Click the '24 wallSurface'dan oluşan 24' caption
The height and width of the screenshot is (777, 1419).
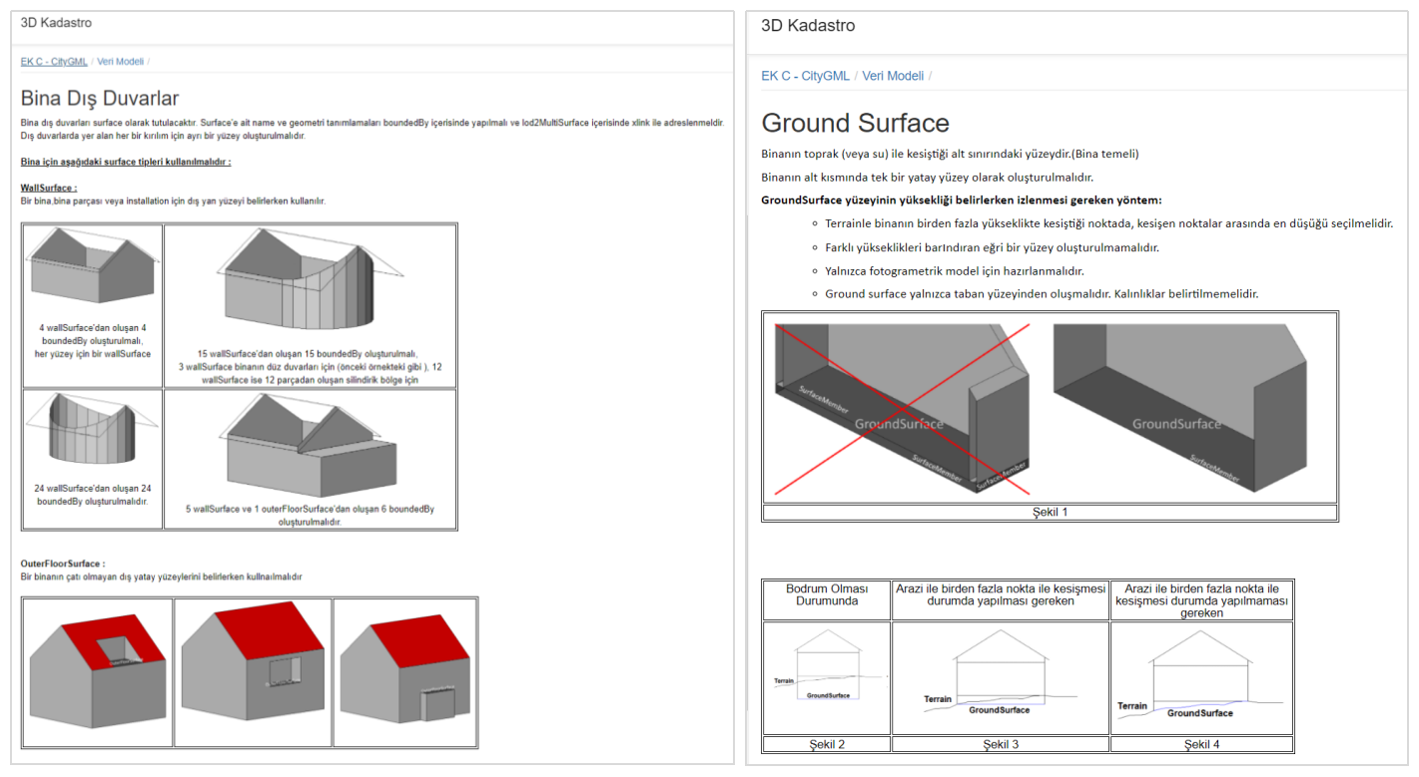coord(93,495)
